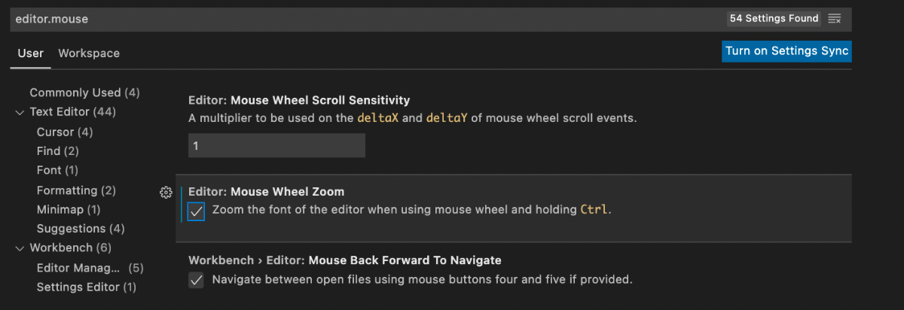Click the Mouse Wheel Scroll Sensitivity input
This screenshot has height=310, width=904.
coord(276,146)
